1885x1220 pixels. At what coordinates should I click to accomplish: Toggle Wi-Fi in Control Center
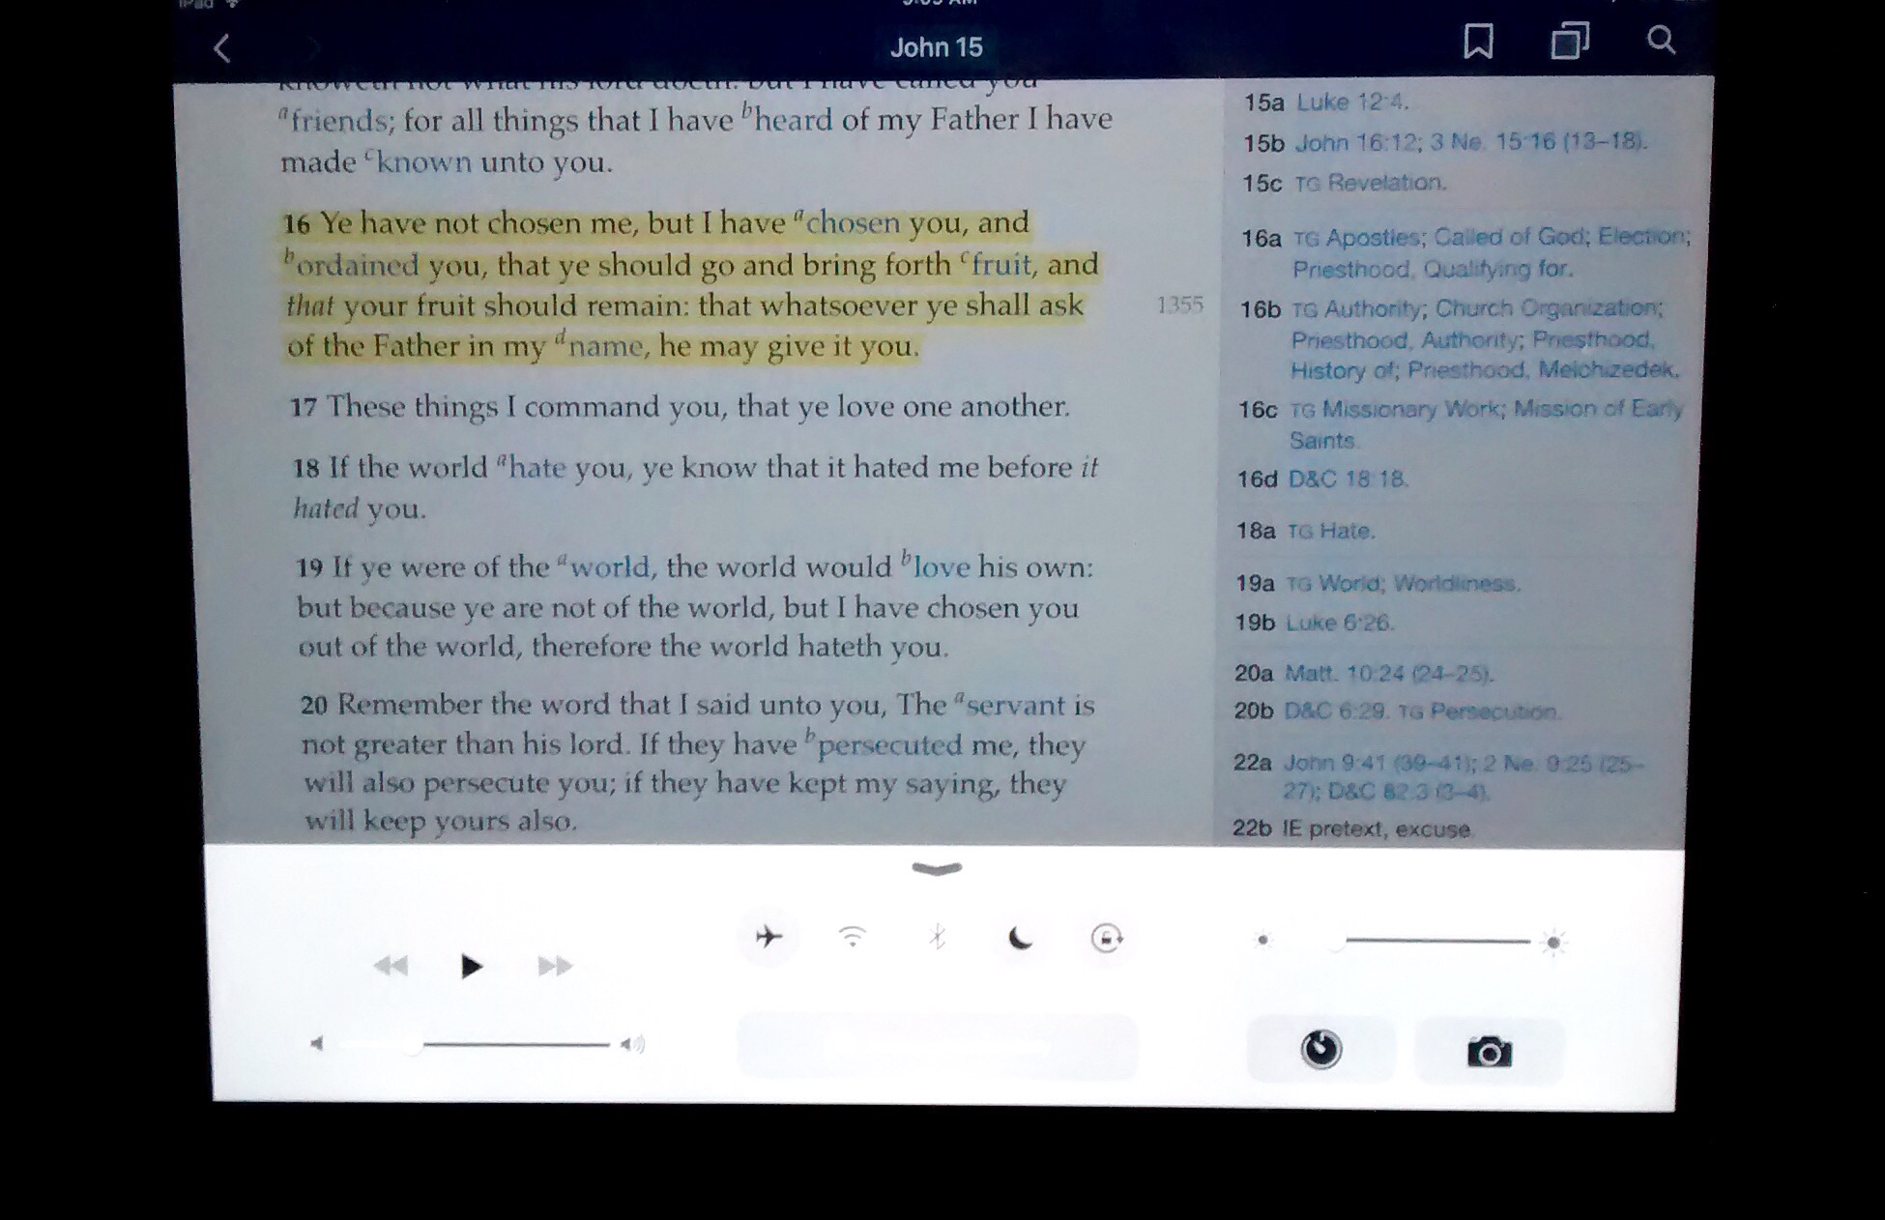click(853, 936)
